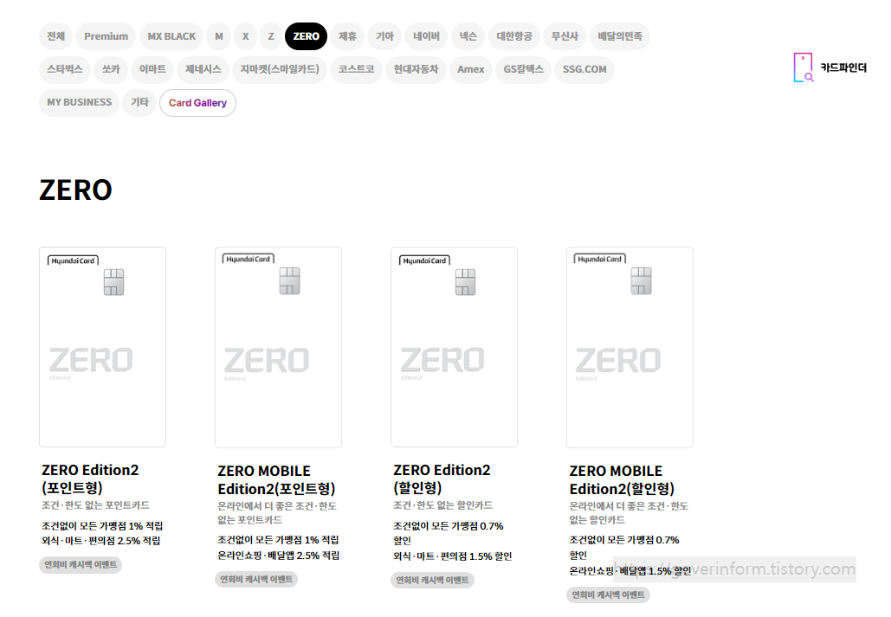The width and height of the screenshot is (891, 617).
Task: Open the ZERO MOBILE Edition2(할인형) card image
Action: point(630,346)
